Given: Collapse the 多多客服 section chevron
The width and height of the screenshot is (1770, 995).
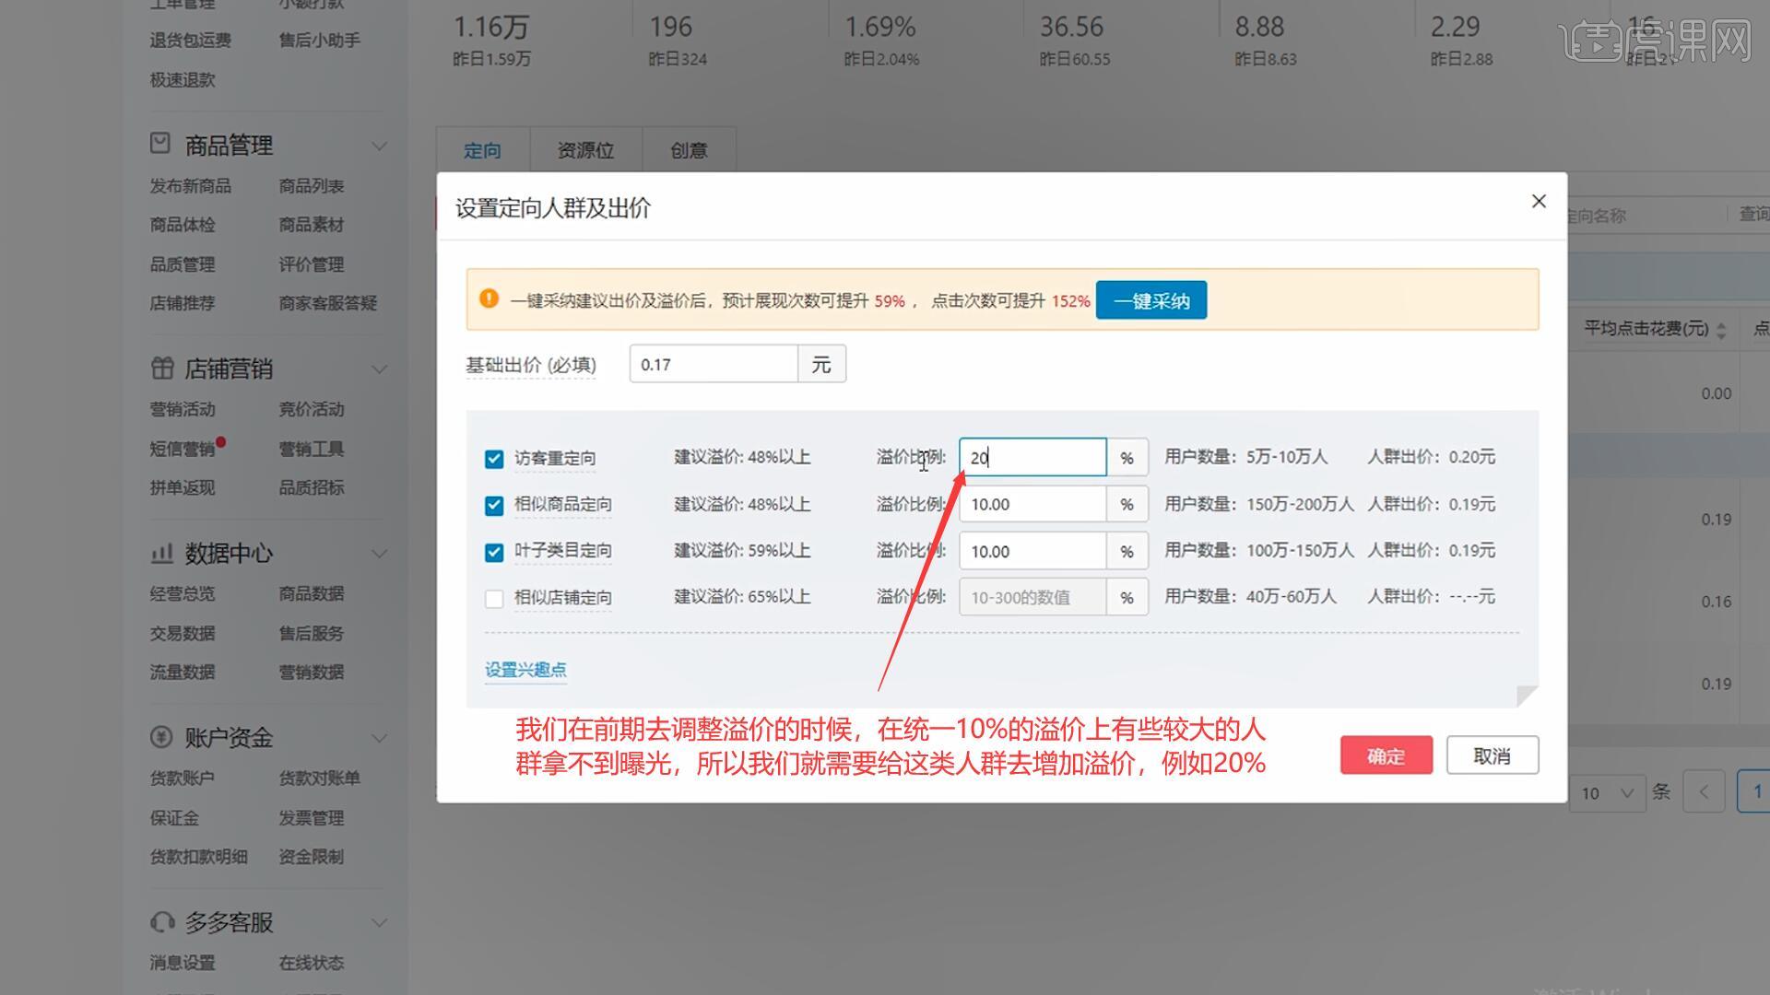Looking at the screenshot, I should coord(379,922).
